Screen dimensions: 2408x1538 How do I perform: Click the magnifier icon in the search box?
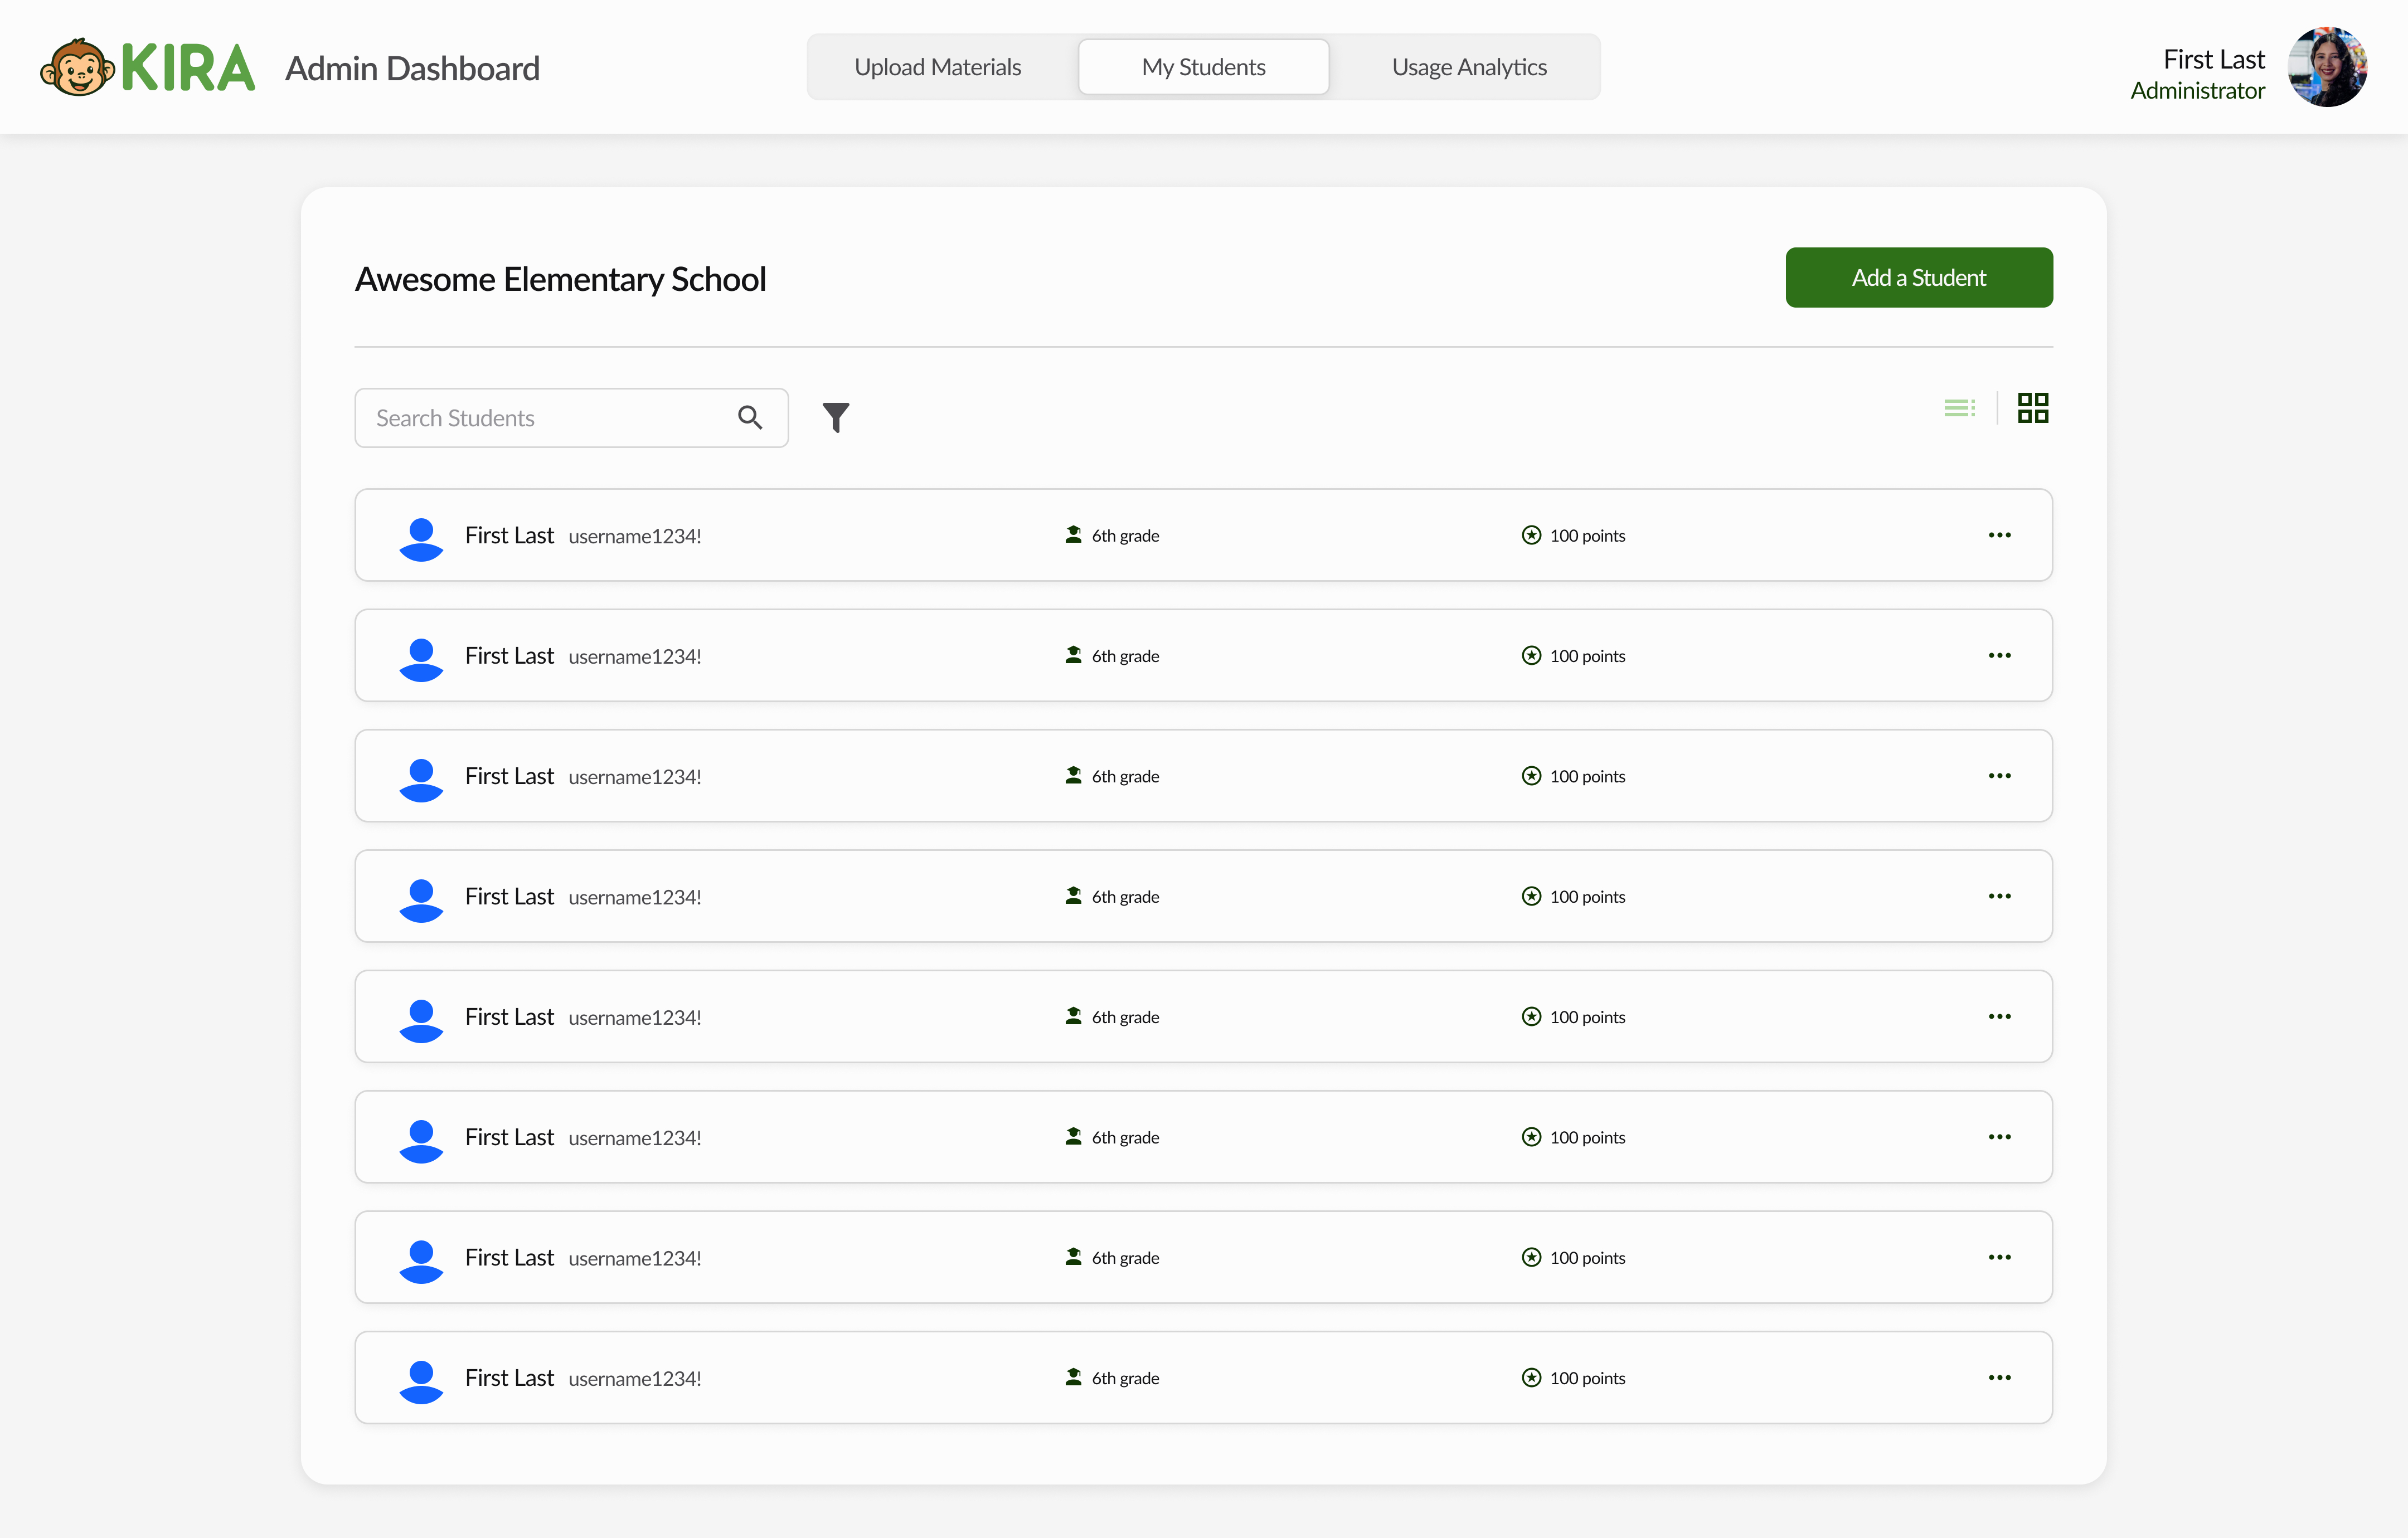tap(750, 417)
